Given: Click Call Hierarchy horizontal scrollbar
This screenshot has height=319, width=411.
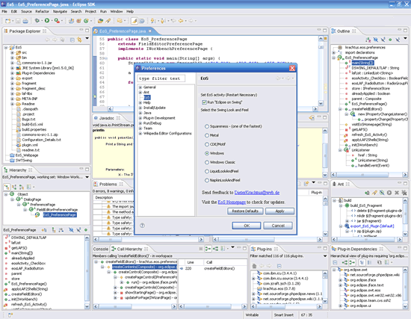Looking at the screenshot, I should 135,306.
